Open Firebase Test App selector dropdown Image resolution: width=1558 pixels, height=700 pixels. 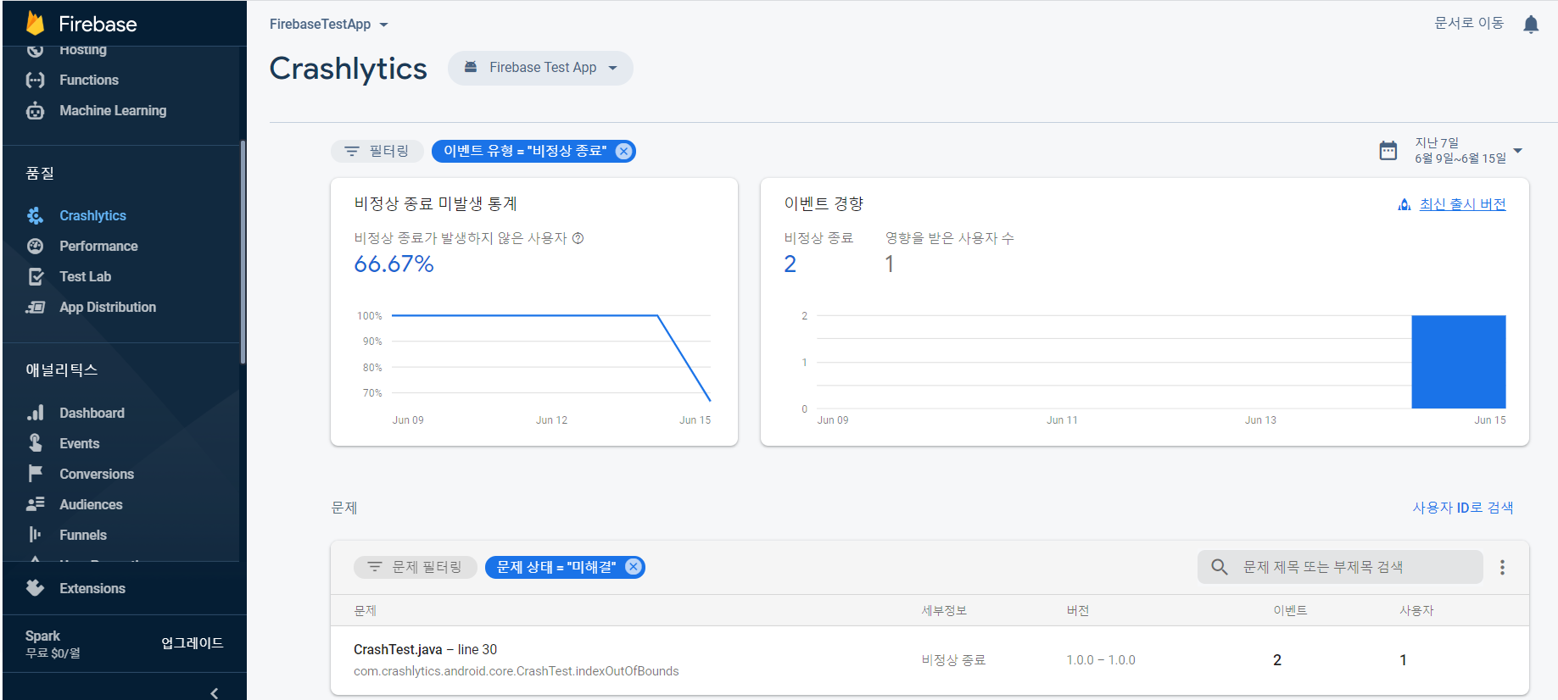click(x=540, y=68)
